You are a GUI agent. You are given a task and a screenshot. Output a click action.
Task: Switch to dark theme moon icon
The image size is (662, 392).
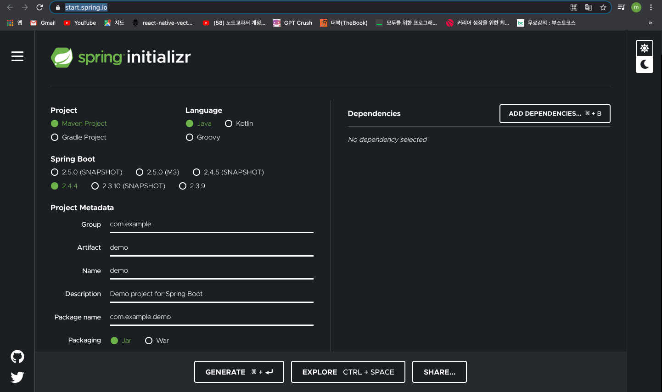(x=645, y=64)
